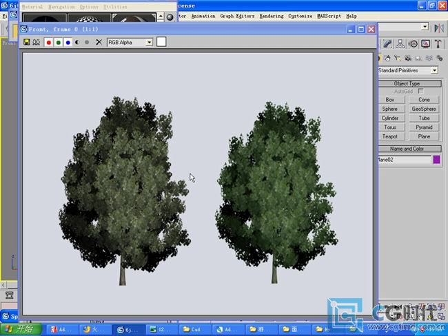Open the Hierarchy panel tab icon
Screen dimensions: 448x336
click(x=401, y=43)
